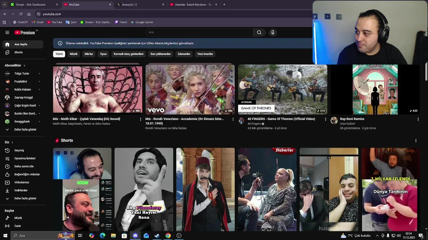428x240 pixels.
Task: Open Daha sonra izle list
Action: pyautogui.click(x=22, y=166)
